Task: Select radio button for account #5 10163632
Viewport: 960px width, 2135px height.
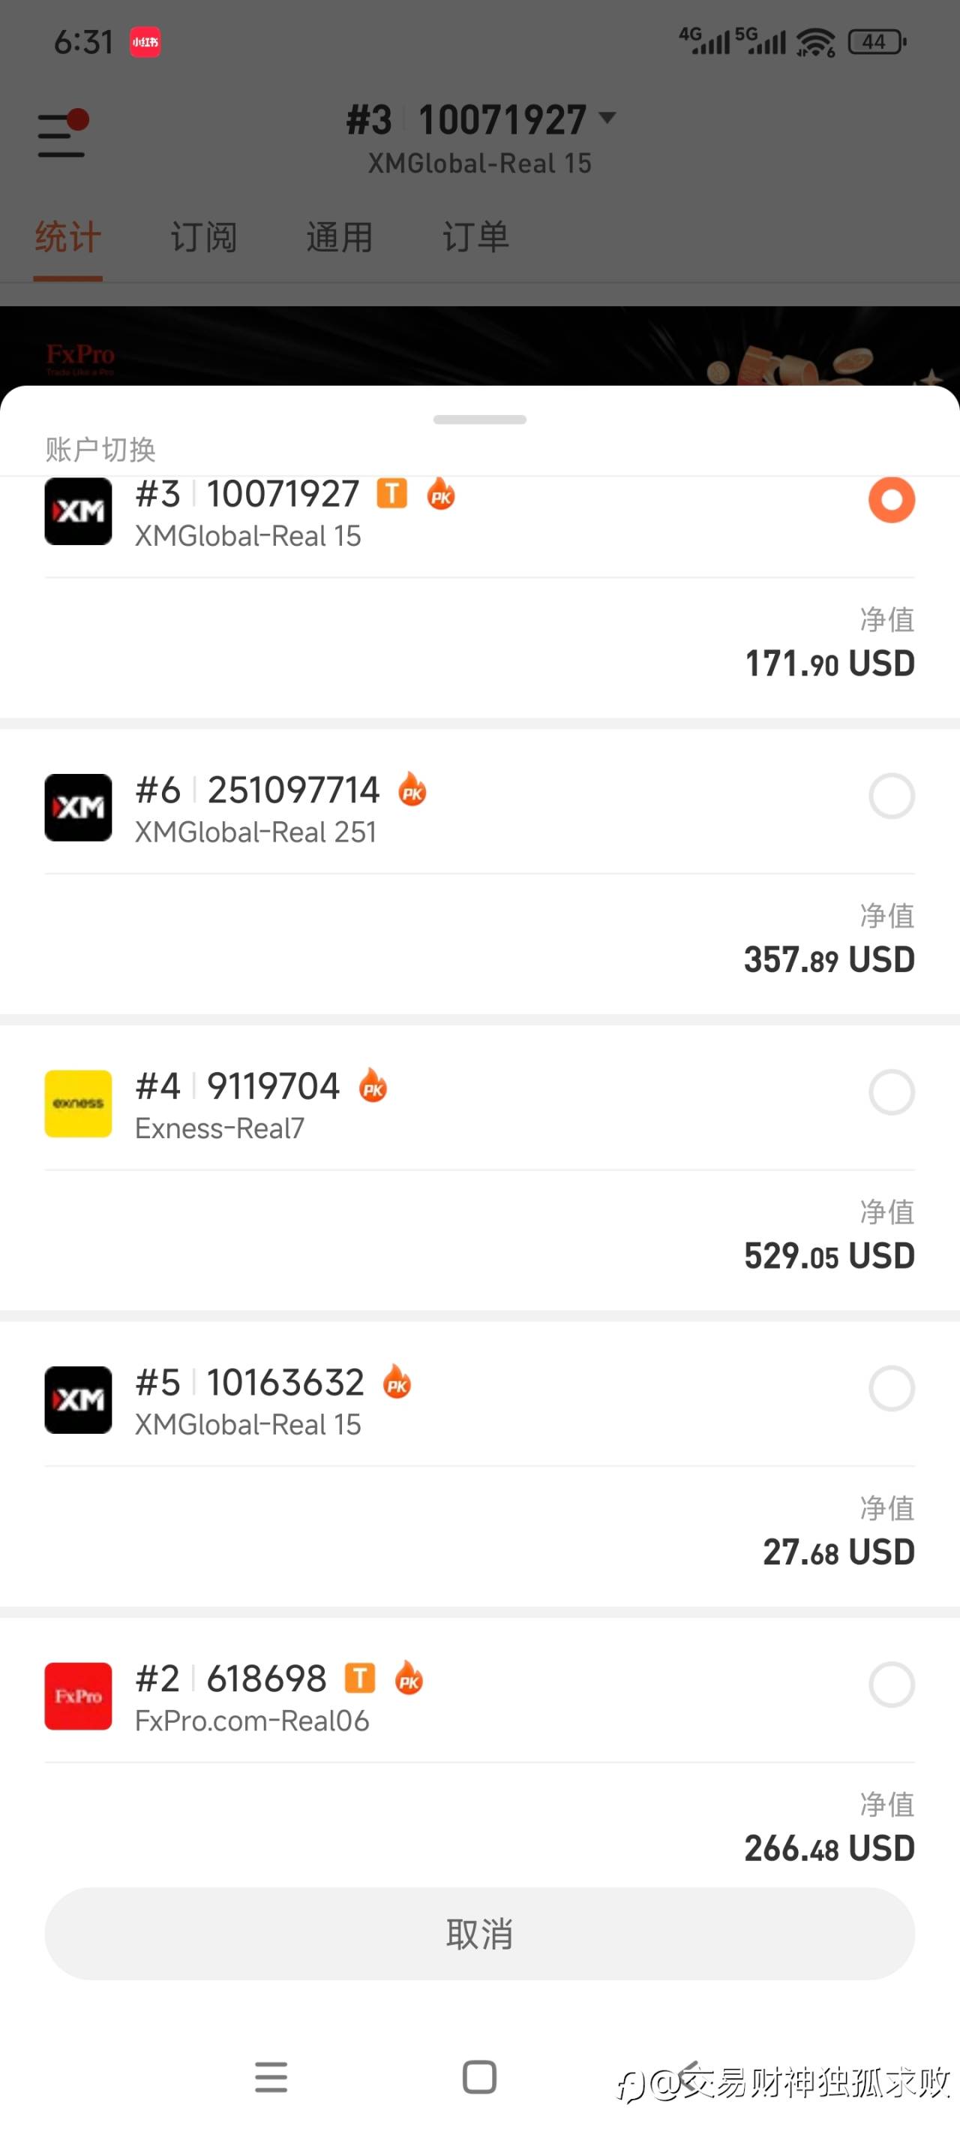Action: click(891, 1388)
